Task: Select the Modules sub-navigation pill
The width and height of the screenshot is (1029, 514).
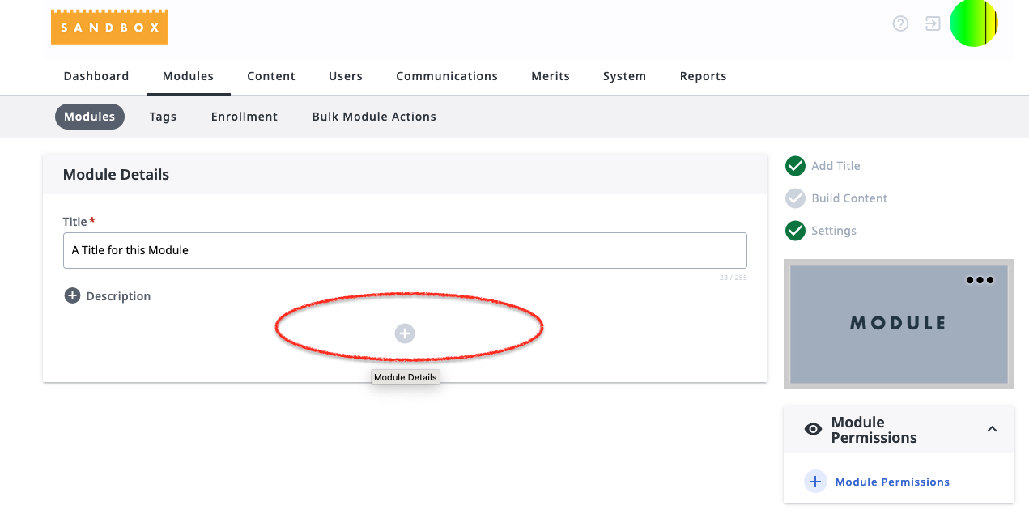Action: coord(90,117)
